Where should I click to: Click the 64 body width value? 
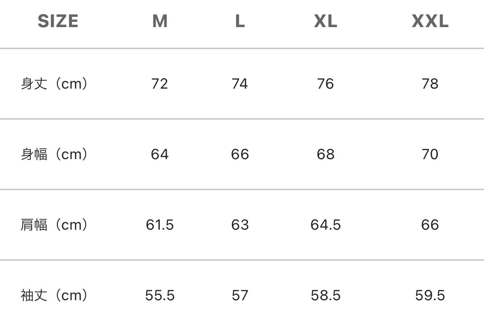(x=159, y=154)
